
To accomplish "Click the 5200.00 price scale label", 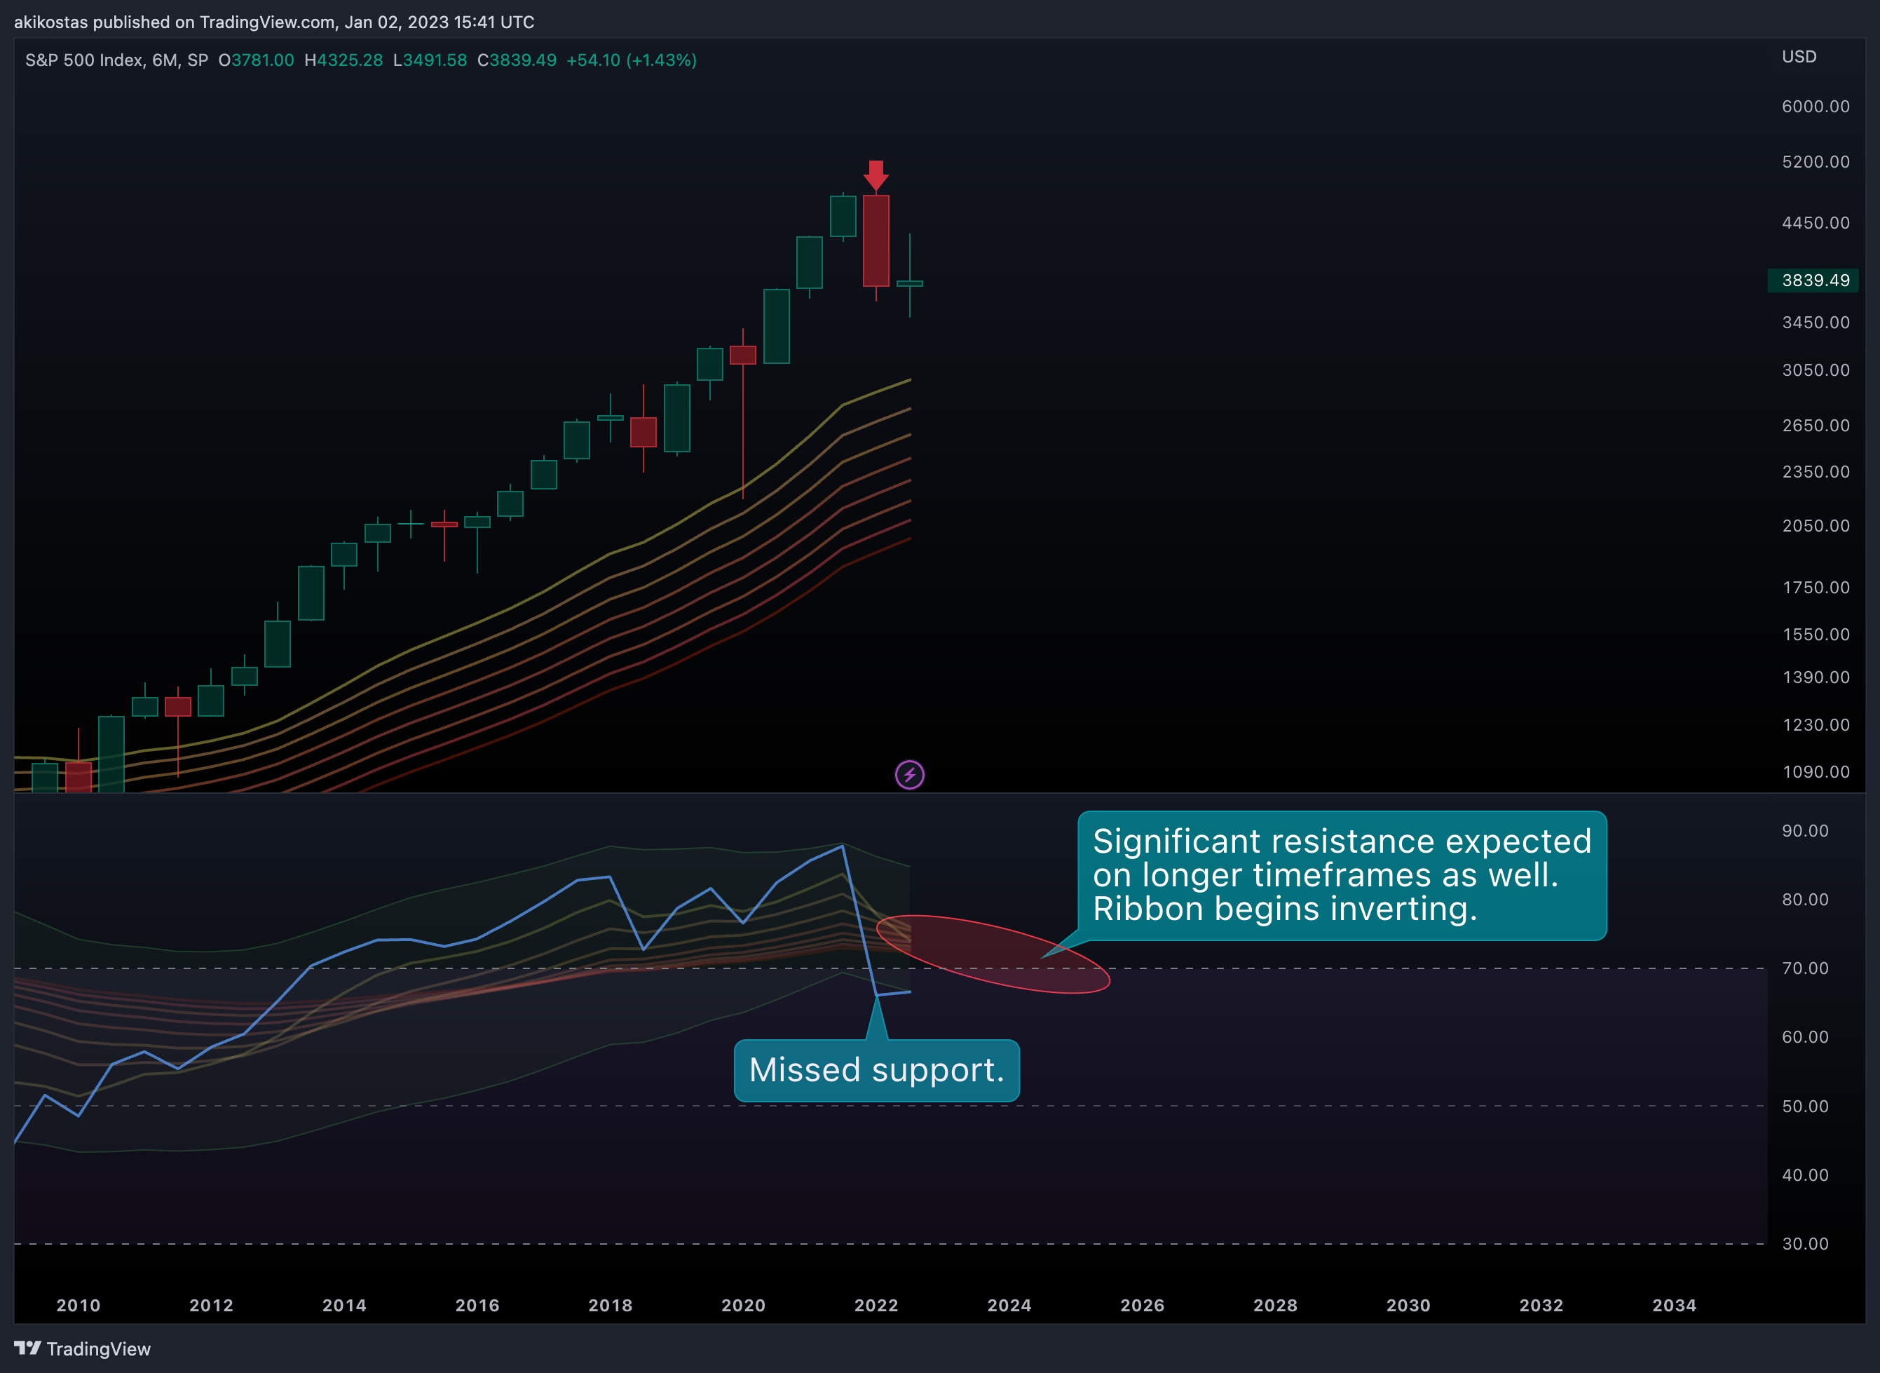I will click(1816, 161).
